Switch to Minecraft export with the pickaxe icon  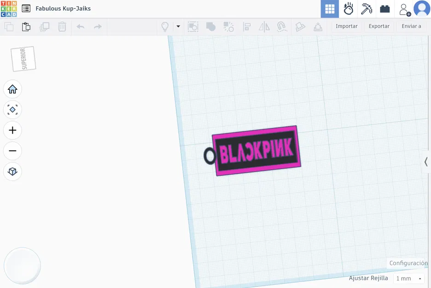366,9
